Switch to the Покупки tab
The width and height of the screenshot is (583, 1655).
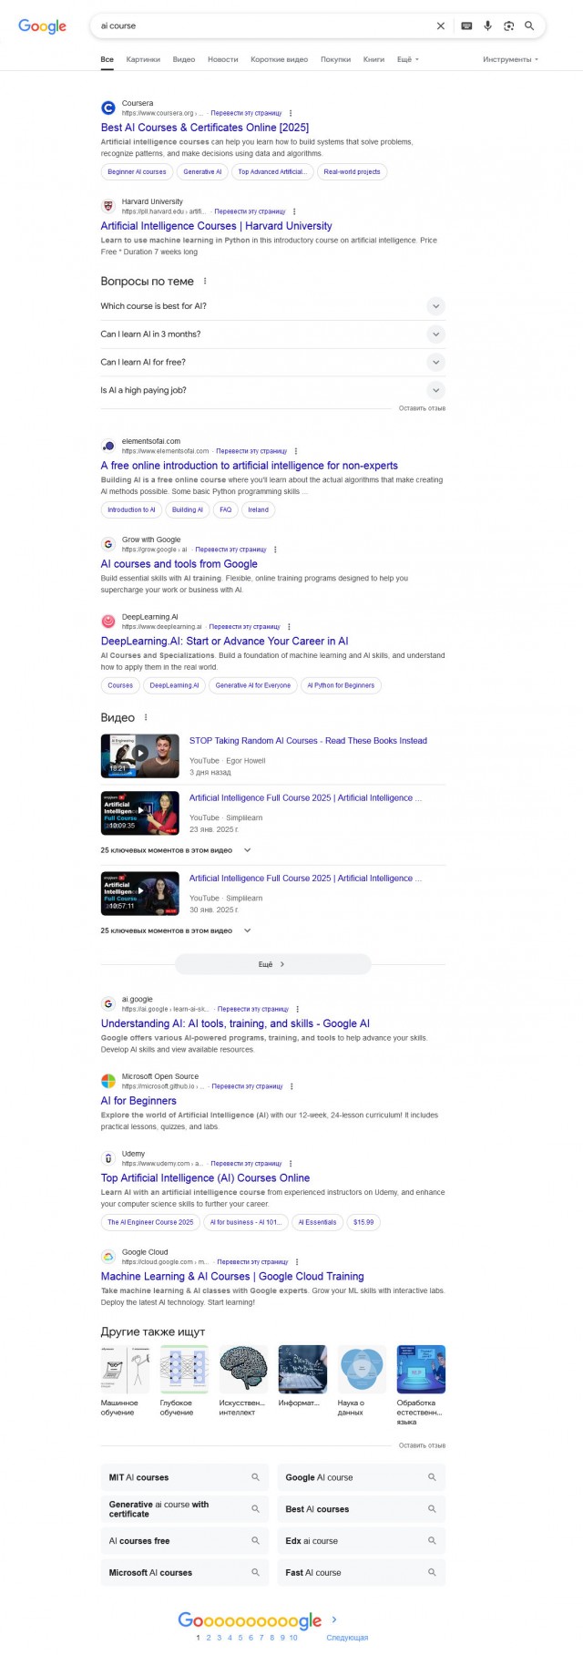335,59
